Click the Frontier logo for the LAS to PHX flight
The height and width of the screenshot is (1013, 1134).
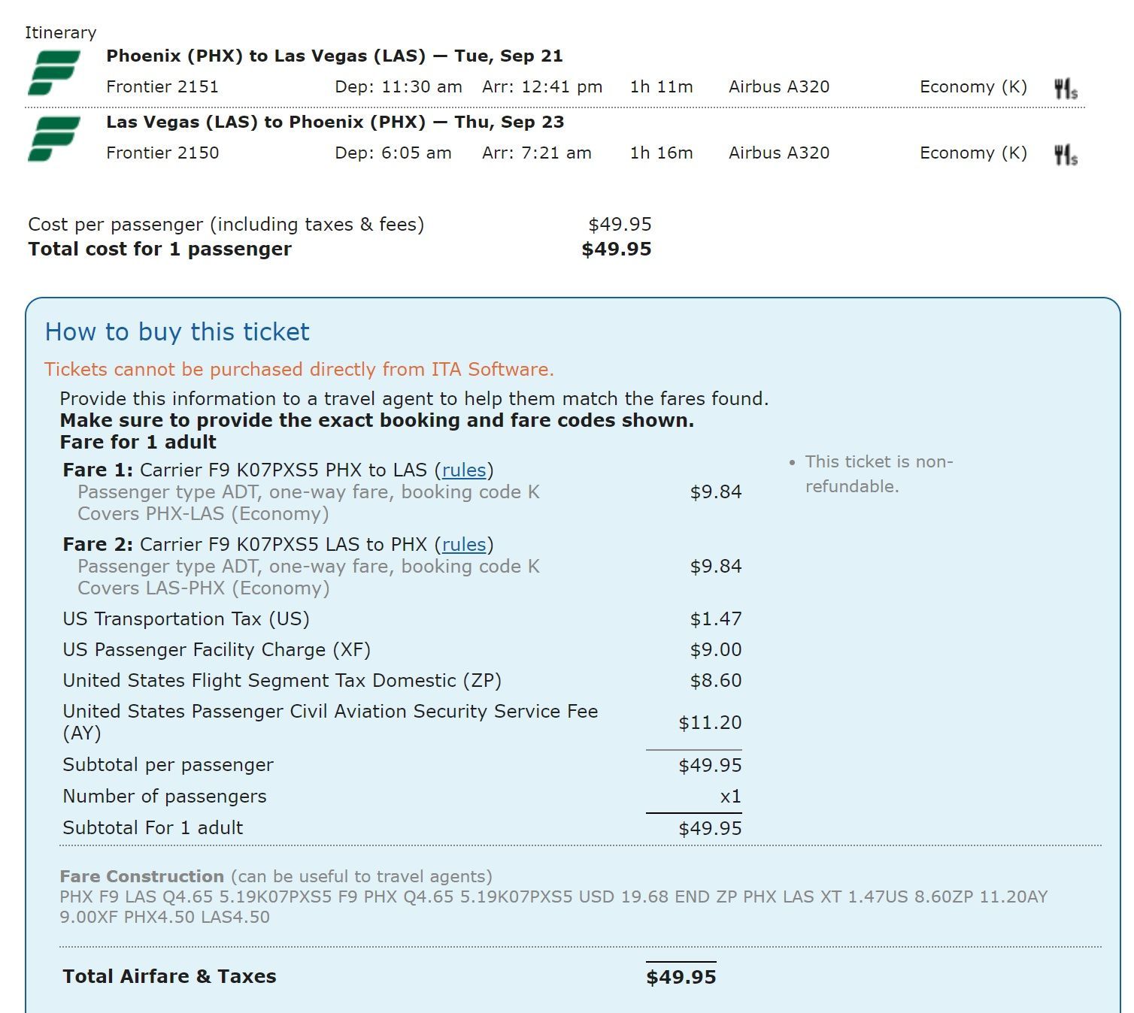click(53, 139)
